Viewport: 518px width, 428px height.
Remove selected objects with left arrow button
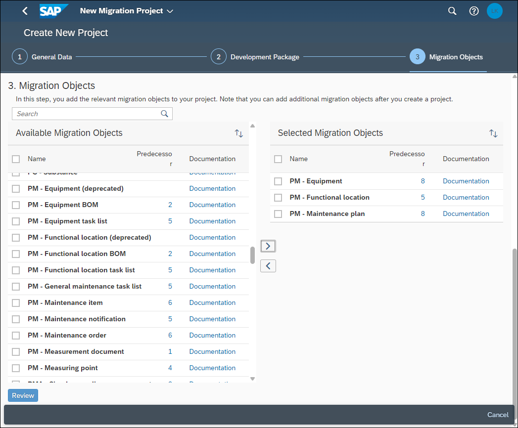click(268, 266)
